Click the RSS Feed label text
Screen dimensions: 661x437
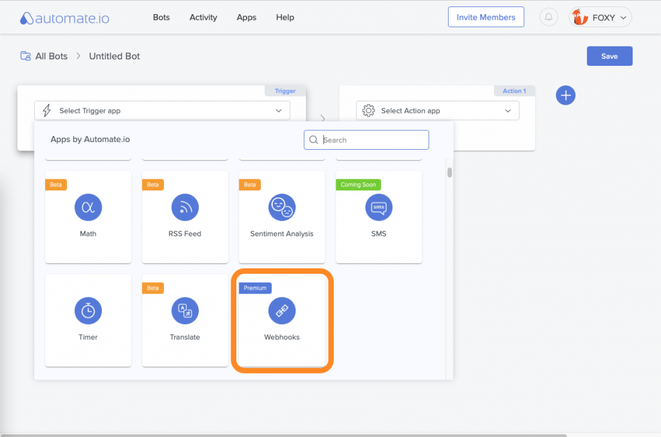pos(185,234)
